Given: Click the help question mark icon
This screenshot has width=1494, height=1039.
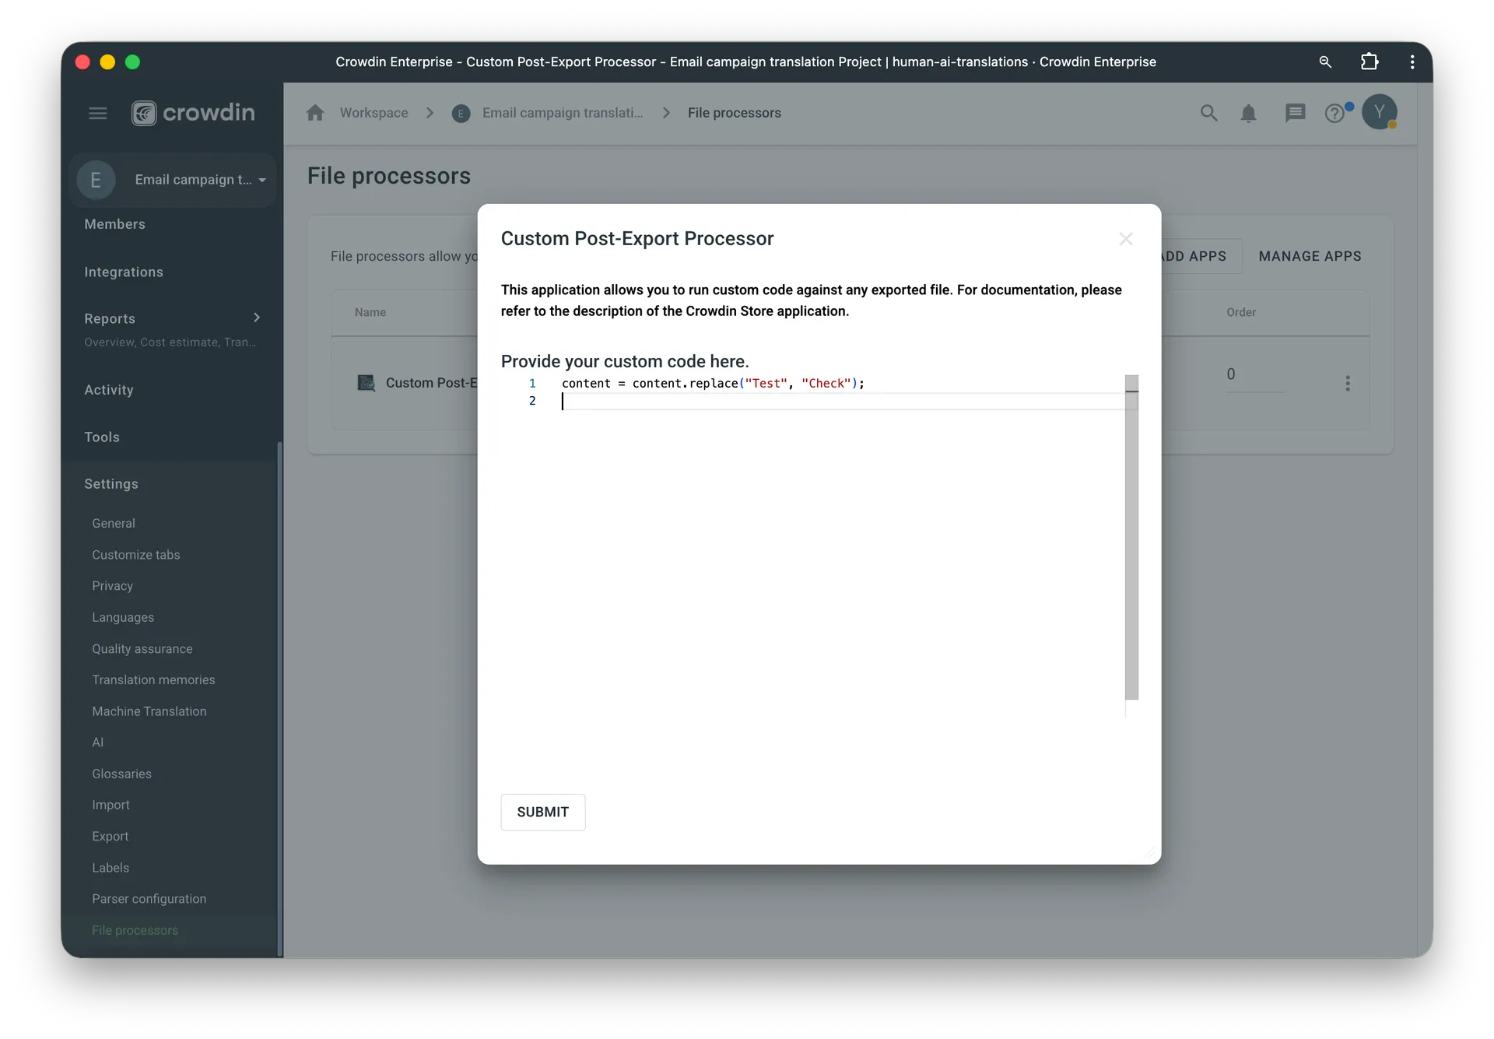Looking at the screenshot, I should [1334, 114].
